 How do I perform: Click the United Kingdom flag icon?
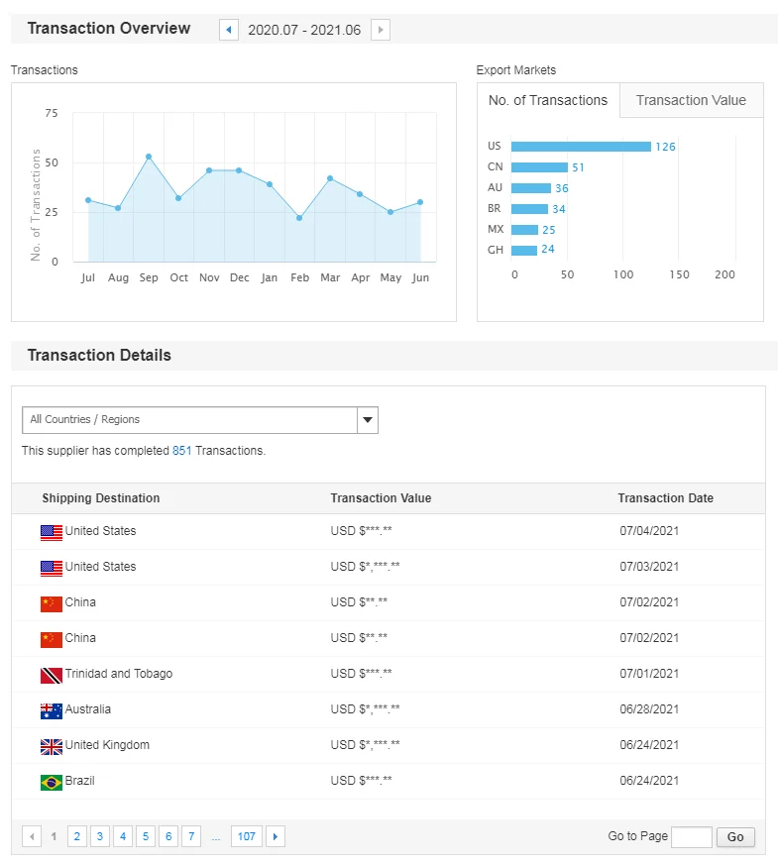(52, 746)
